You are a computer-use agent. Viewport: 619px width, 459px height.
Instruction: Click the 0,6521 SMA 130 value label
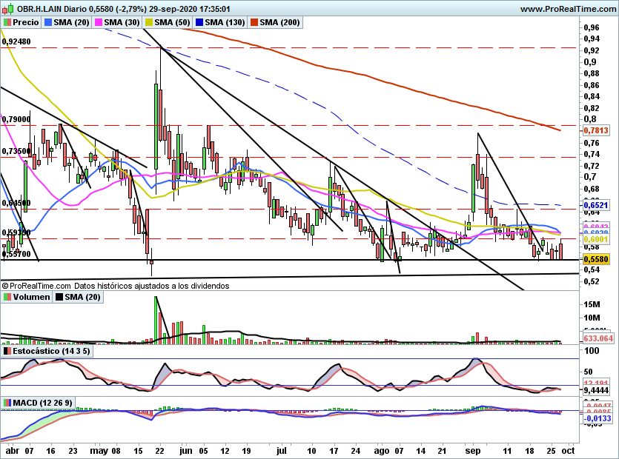[x=596, y=206]
